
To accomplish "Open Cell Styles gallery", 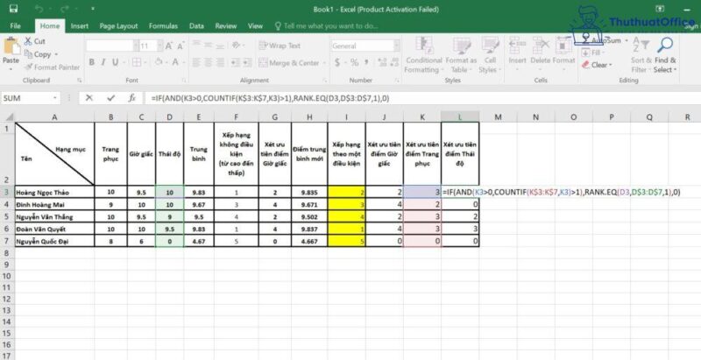I will [x=490, y=55].
